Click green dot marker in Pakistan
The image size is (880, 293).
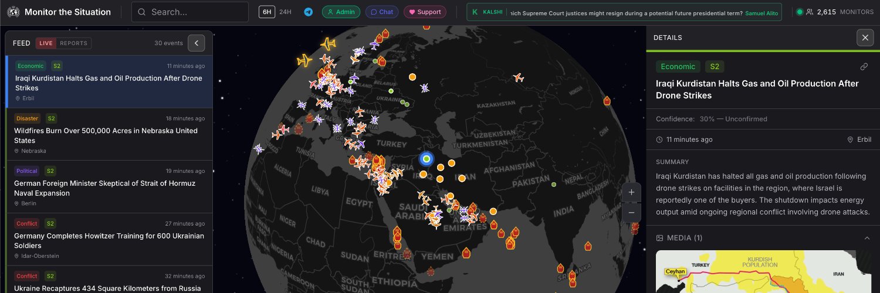tap(554, 185)
